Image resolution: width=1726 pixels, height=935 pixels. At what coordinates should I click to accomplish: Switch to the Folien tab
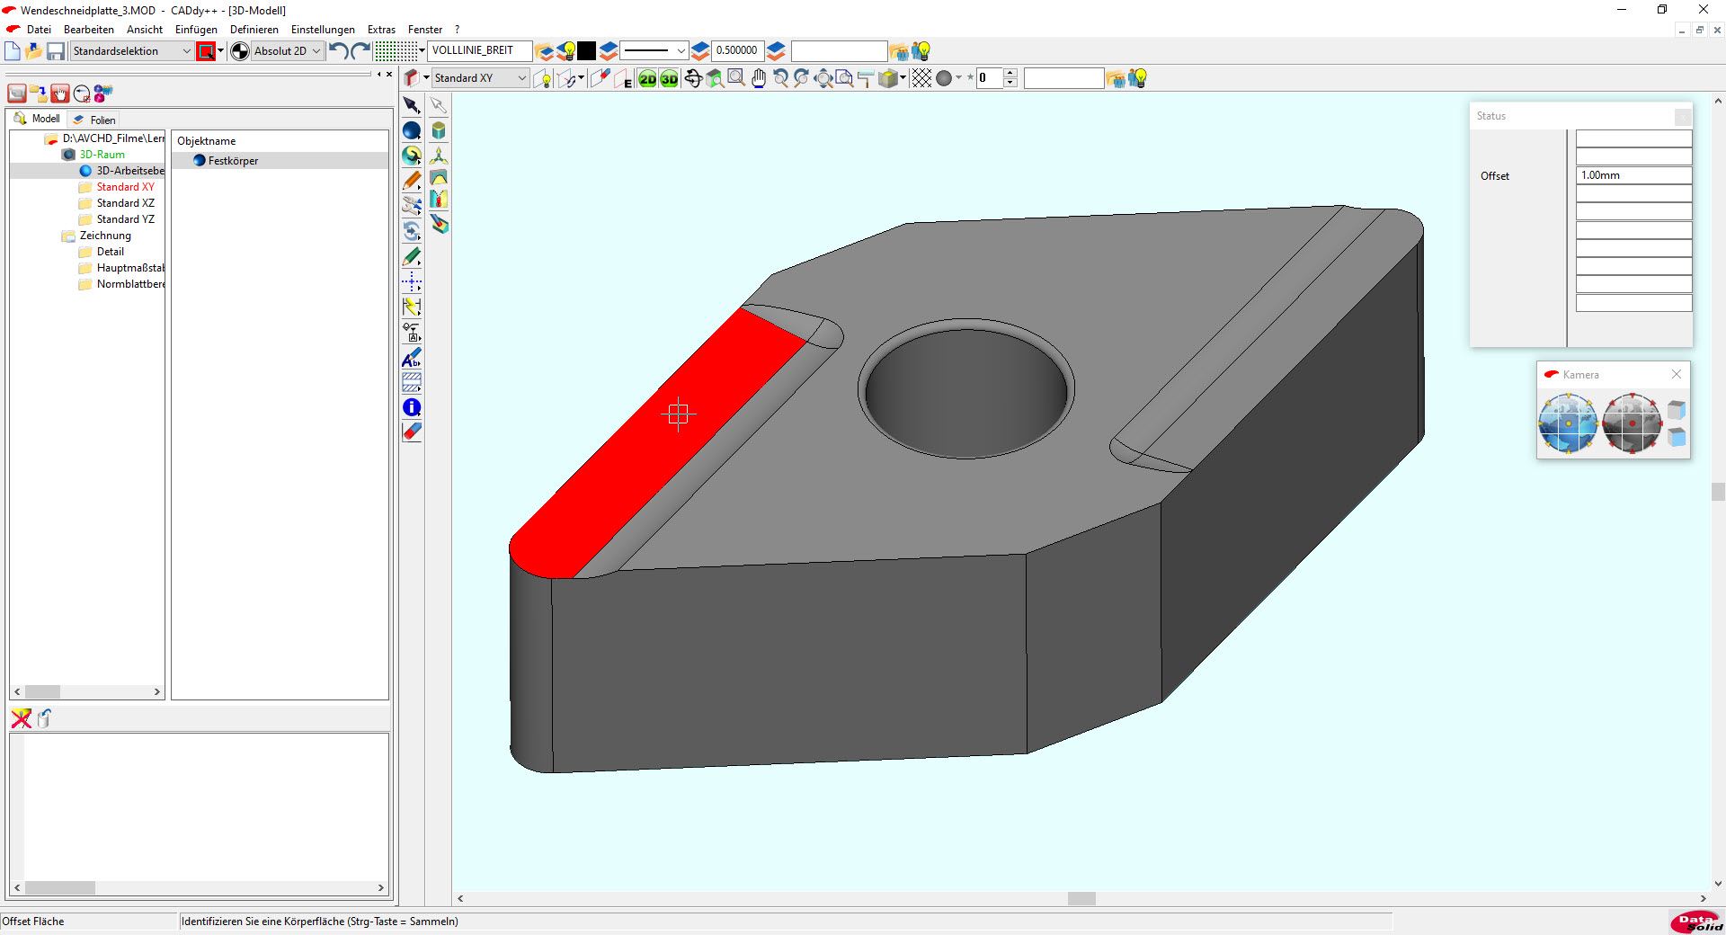[94, 120]
